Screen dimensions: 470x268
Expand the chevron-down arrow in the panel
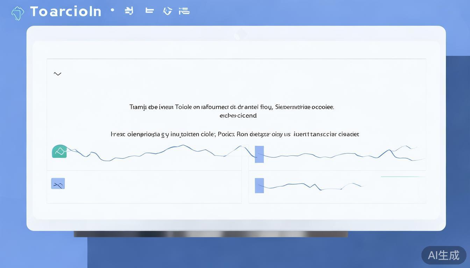point(58,74)
